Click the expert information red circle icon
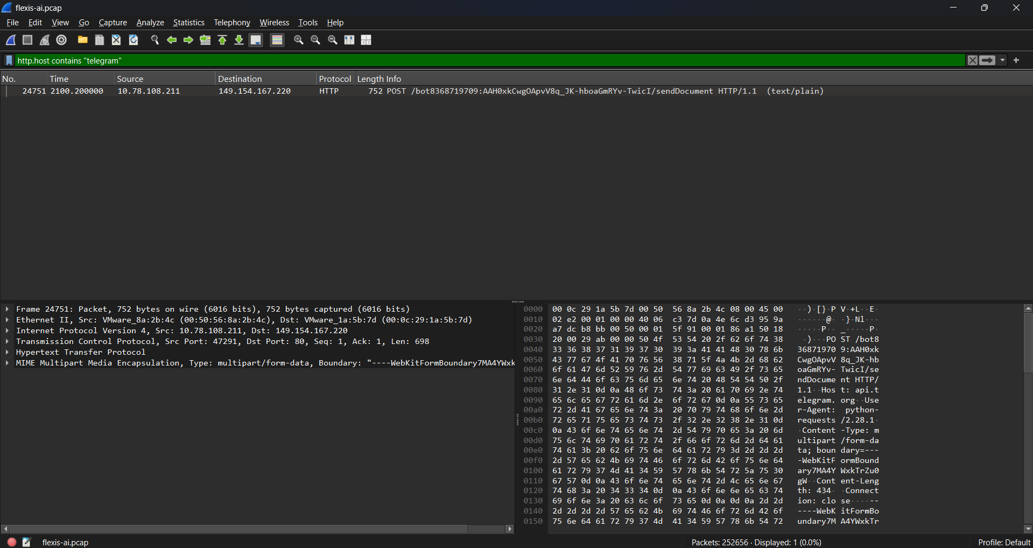 pos(12,542)
